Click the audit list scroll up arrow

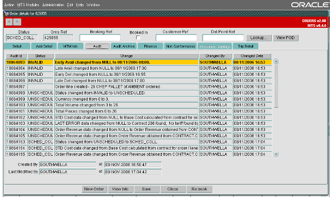click(x=276, y=61)
